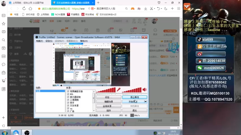Open the chat bubble icon in sidebar
Image resolution: width=241 pixels, height=135 pixels.
pos(3,64)
